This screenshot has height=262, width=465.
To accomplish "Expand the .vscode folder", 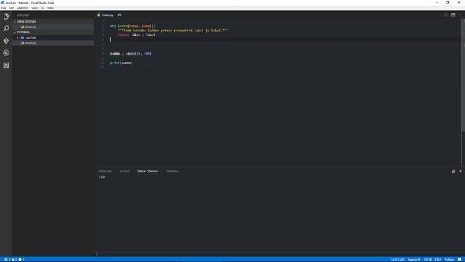I will [x=31, y=38].
